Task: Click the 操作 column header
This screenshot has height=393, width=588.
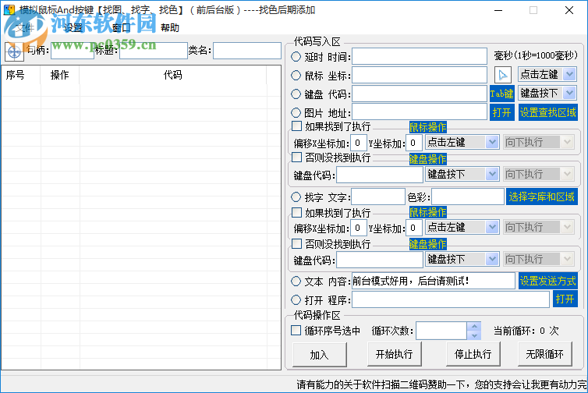Action: pos(59,75)
